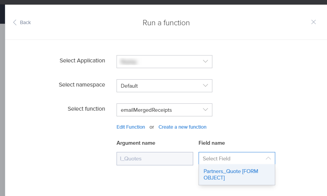Viewport: 327px width, 196px height.
Task: Click the Run a function title
Action: (x=166, y=23)
